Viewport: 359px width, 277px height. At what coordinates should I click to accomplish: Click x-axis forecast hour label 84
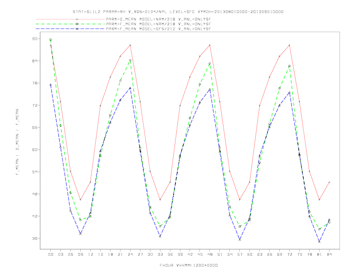click(329, 254)
